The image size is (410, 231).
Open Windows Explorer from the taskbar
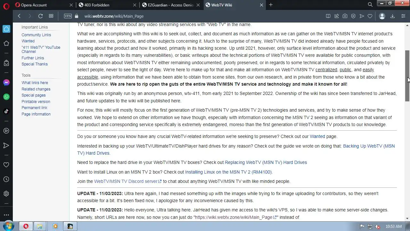click(x=40, y=226)
